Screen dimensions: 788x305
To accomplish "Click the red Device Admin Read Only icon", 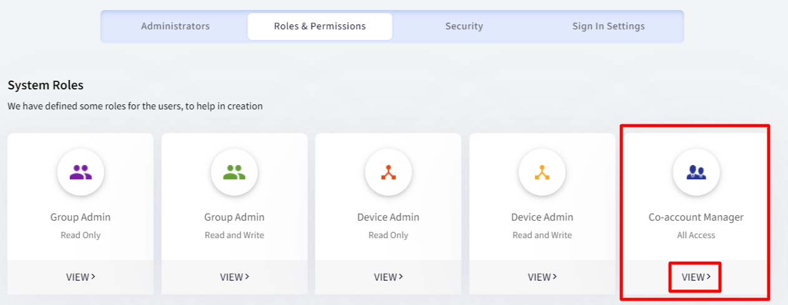I will 388,172.
